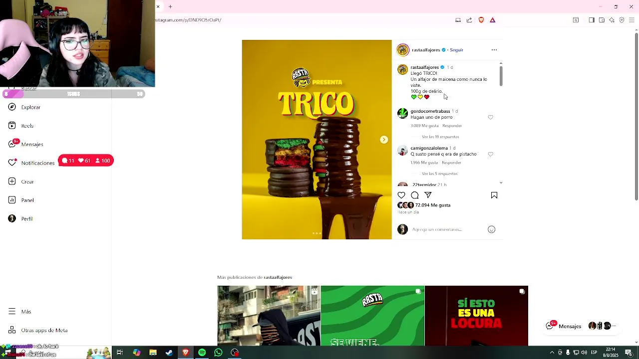Open Steam from the taskbar
The height and width of the screenshot is (359, 639).
[169, 353]
